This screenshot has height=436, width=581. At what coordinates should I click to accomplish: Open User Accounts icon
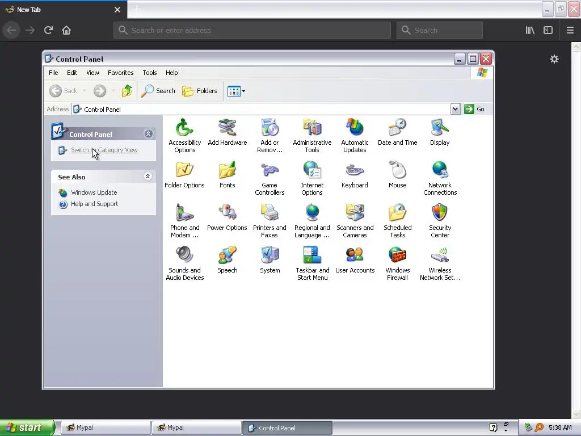click(355, 260)
